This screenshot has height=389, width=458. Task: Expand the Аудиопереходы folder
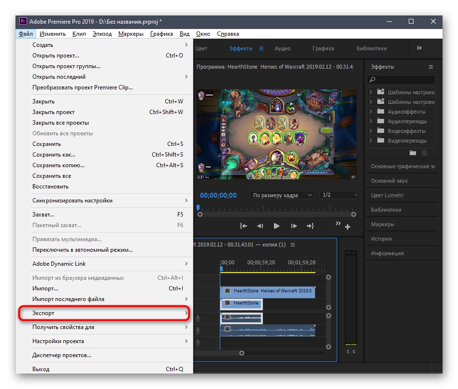[371, 121]
